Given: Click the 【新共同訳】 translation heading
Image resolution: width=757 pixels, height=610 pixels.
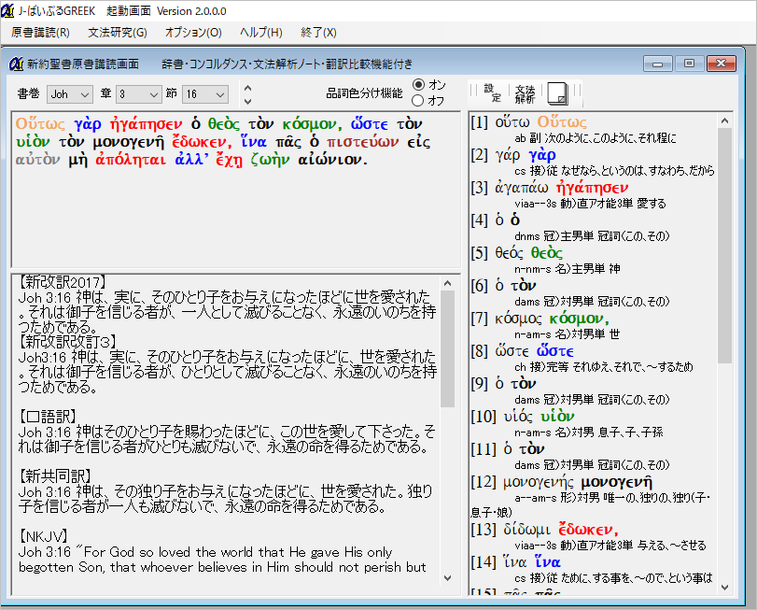Looking at the screenshot, I should (55, 476).
